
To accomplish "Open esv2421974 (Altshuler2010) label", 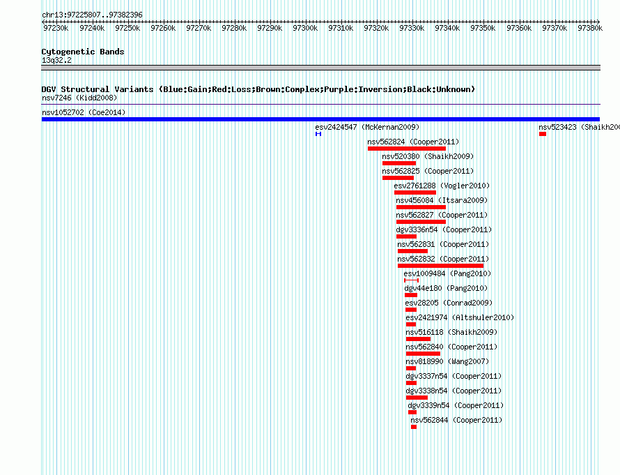I will point(460,317).
